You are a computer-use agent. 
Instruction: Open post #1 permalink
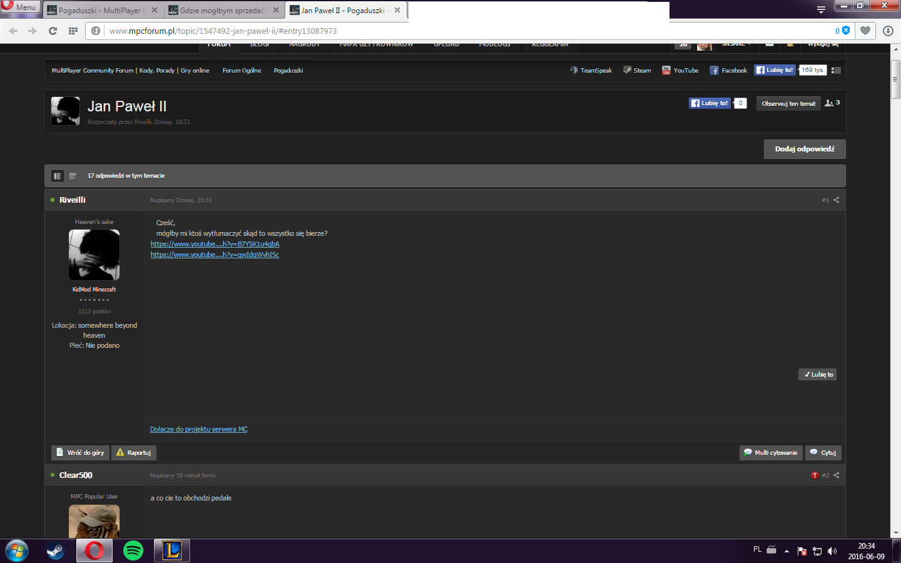coord(825,200)
